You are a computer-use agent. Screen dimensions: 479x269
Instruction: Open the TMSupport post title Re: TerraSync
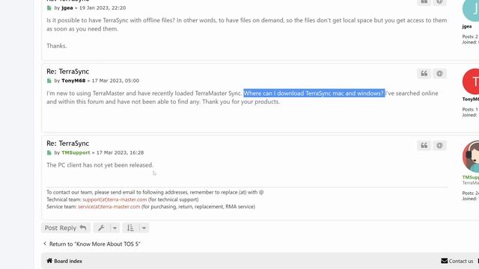tap(68, 143)
